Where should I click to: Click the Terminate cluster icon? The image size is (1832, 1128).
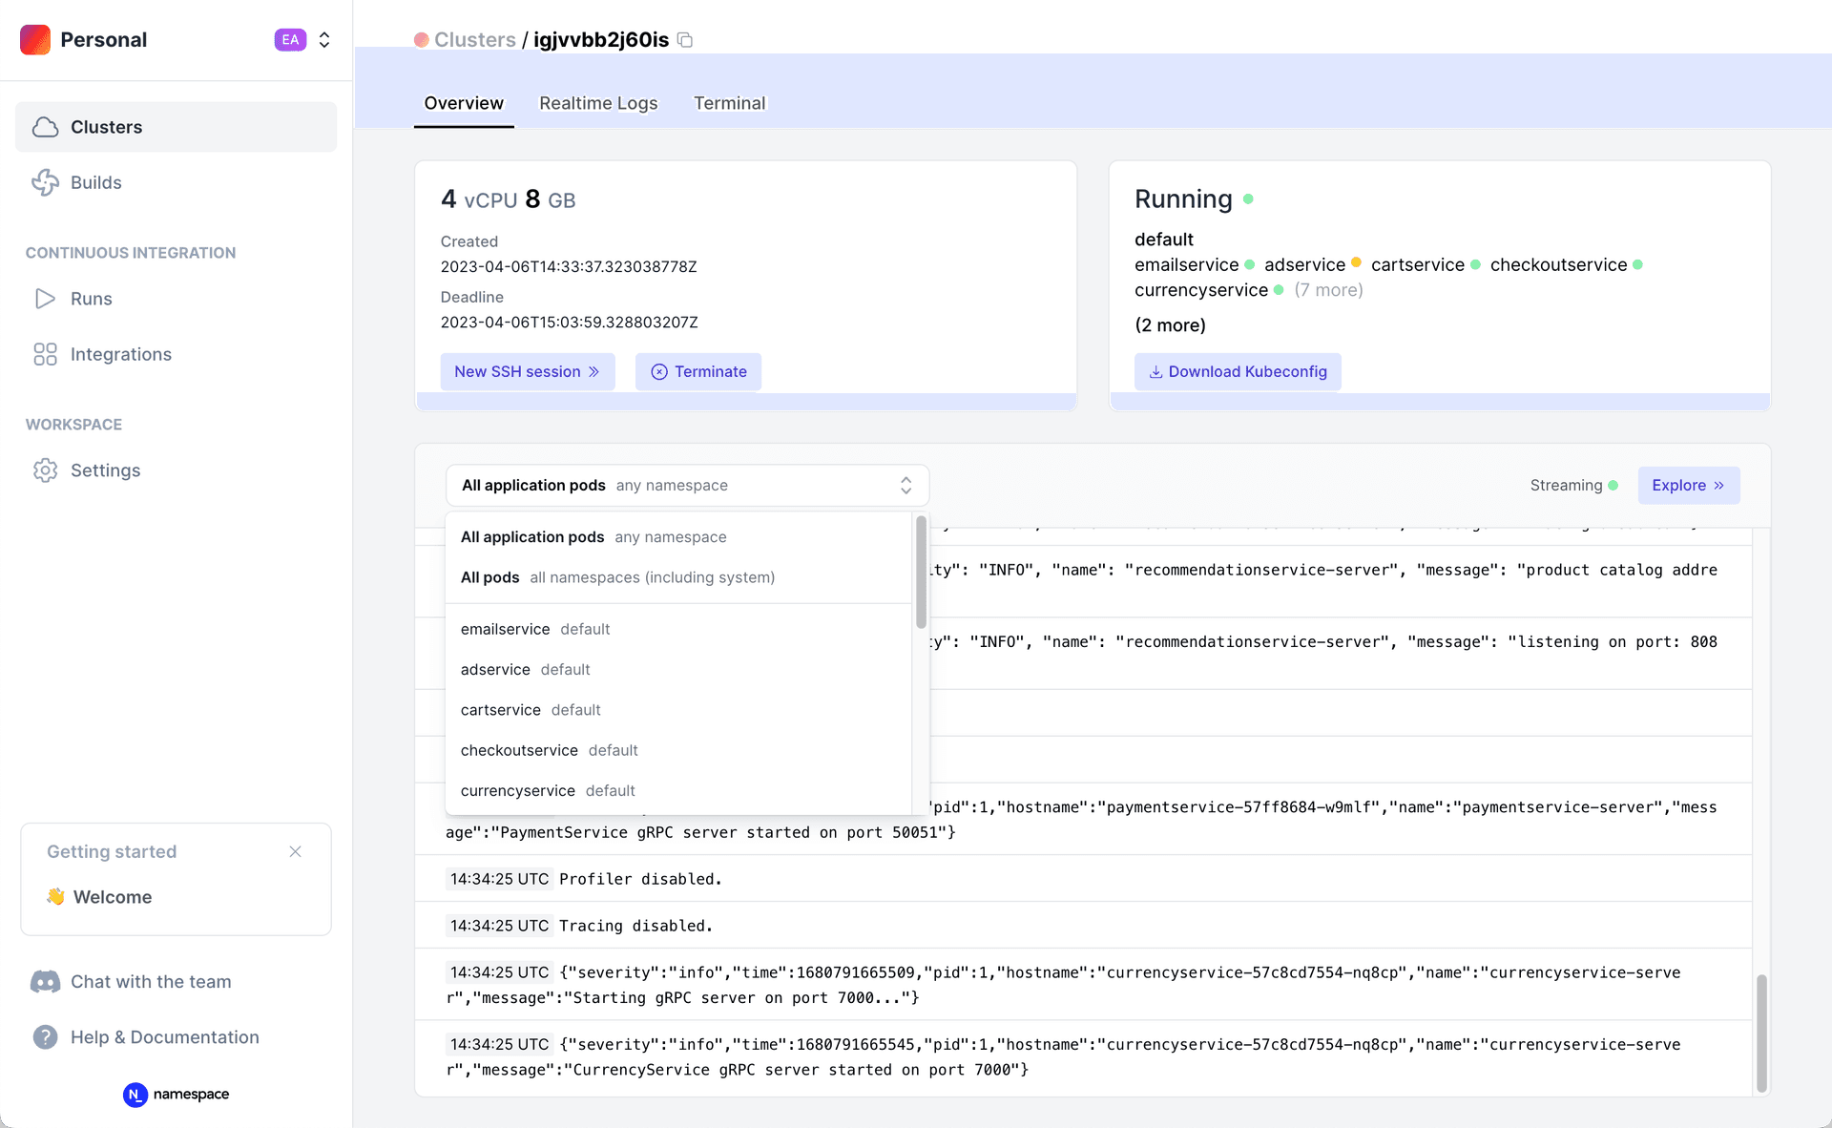pyautogui.click(x=658, y=371)
